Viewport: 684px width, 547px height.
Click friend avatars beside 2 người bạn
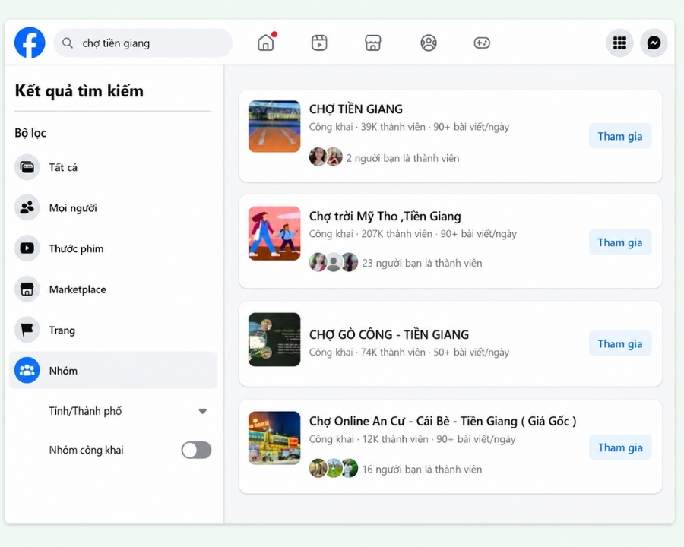326,157
